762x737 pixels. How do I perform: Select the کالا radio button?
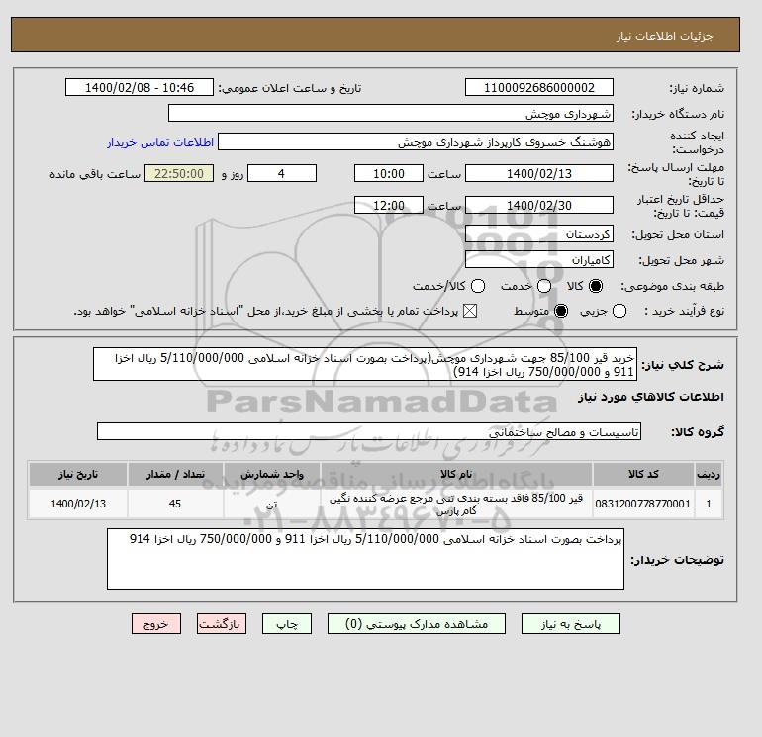[x=596, y=286]
